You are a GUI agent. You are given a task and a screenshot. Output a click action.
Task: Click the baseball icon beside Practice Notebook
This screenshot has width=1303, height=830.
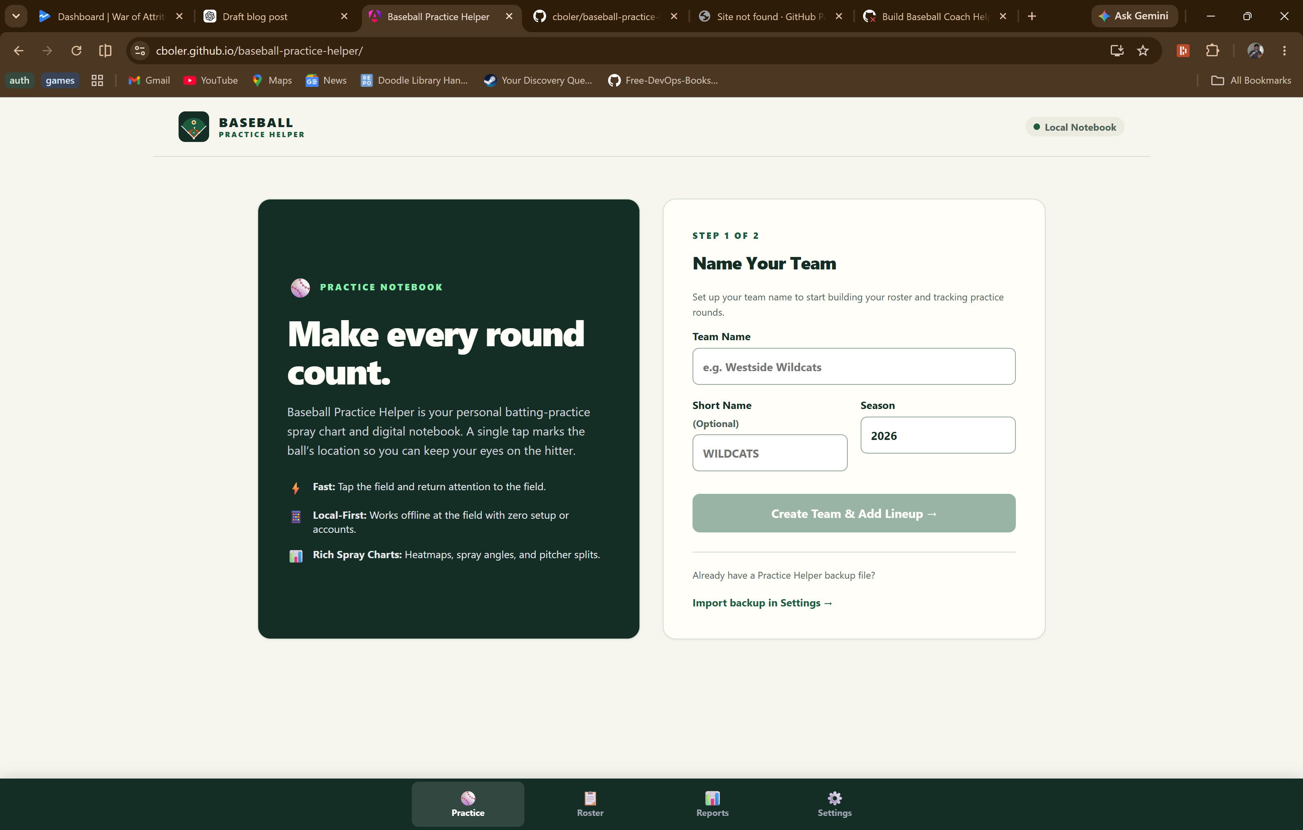(300, 287)
